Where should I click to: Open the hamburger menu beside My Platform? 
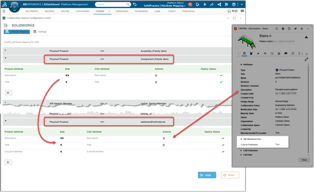tap(4, 11)
